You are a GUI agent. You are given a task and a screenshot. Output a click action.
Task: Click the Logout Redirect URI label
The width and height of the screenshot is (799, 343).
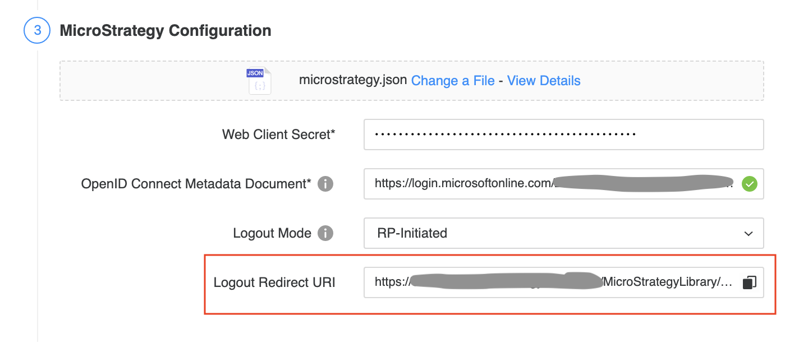click(x=274, y=282)
